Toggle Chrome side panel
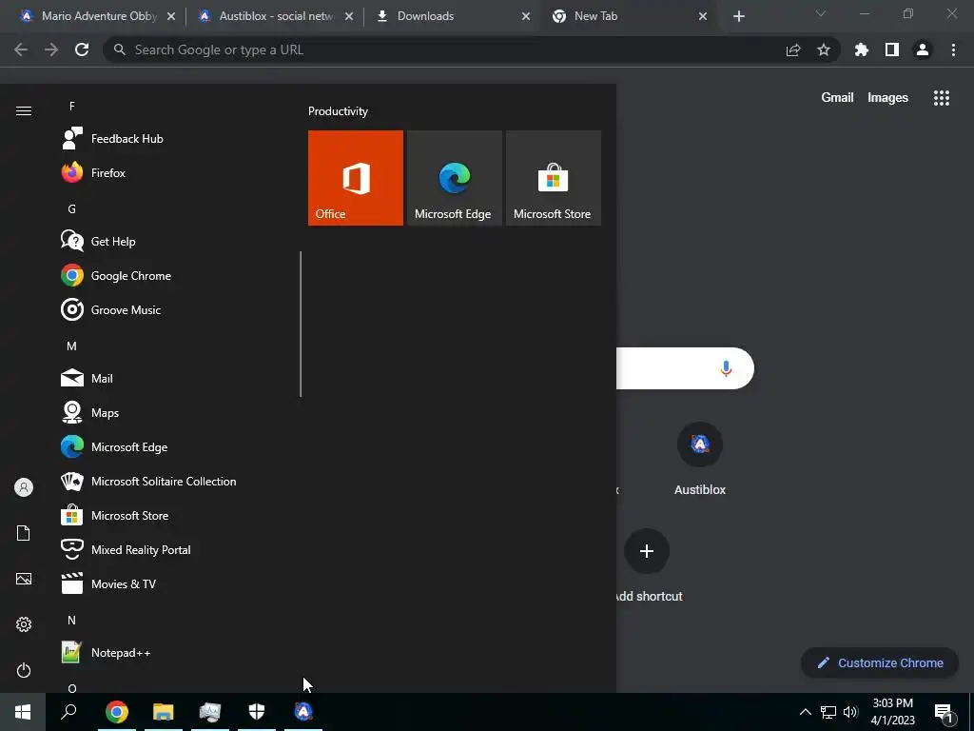 [x=892, y=49]
